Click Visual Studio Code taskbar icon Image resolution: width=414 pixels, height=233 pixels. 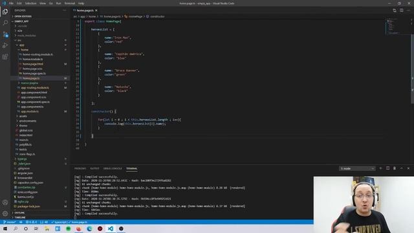pos(111,228)
